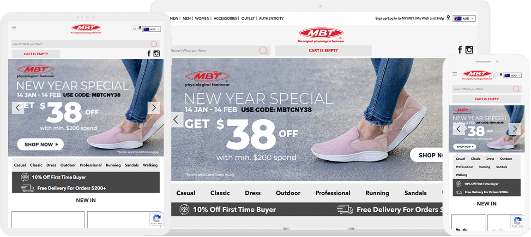Open WOMEN menu in laptop navigation
Screen dimensions: 531x237
[202, 18]
